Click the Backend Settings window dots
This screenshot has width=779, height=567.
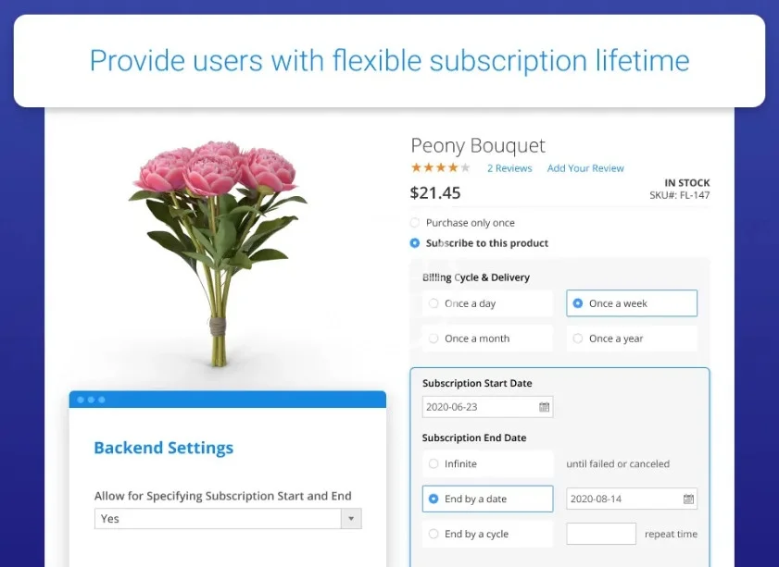click(91, 400)
